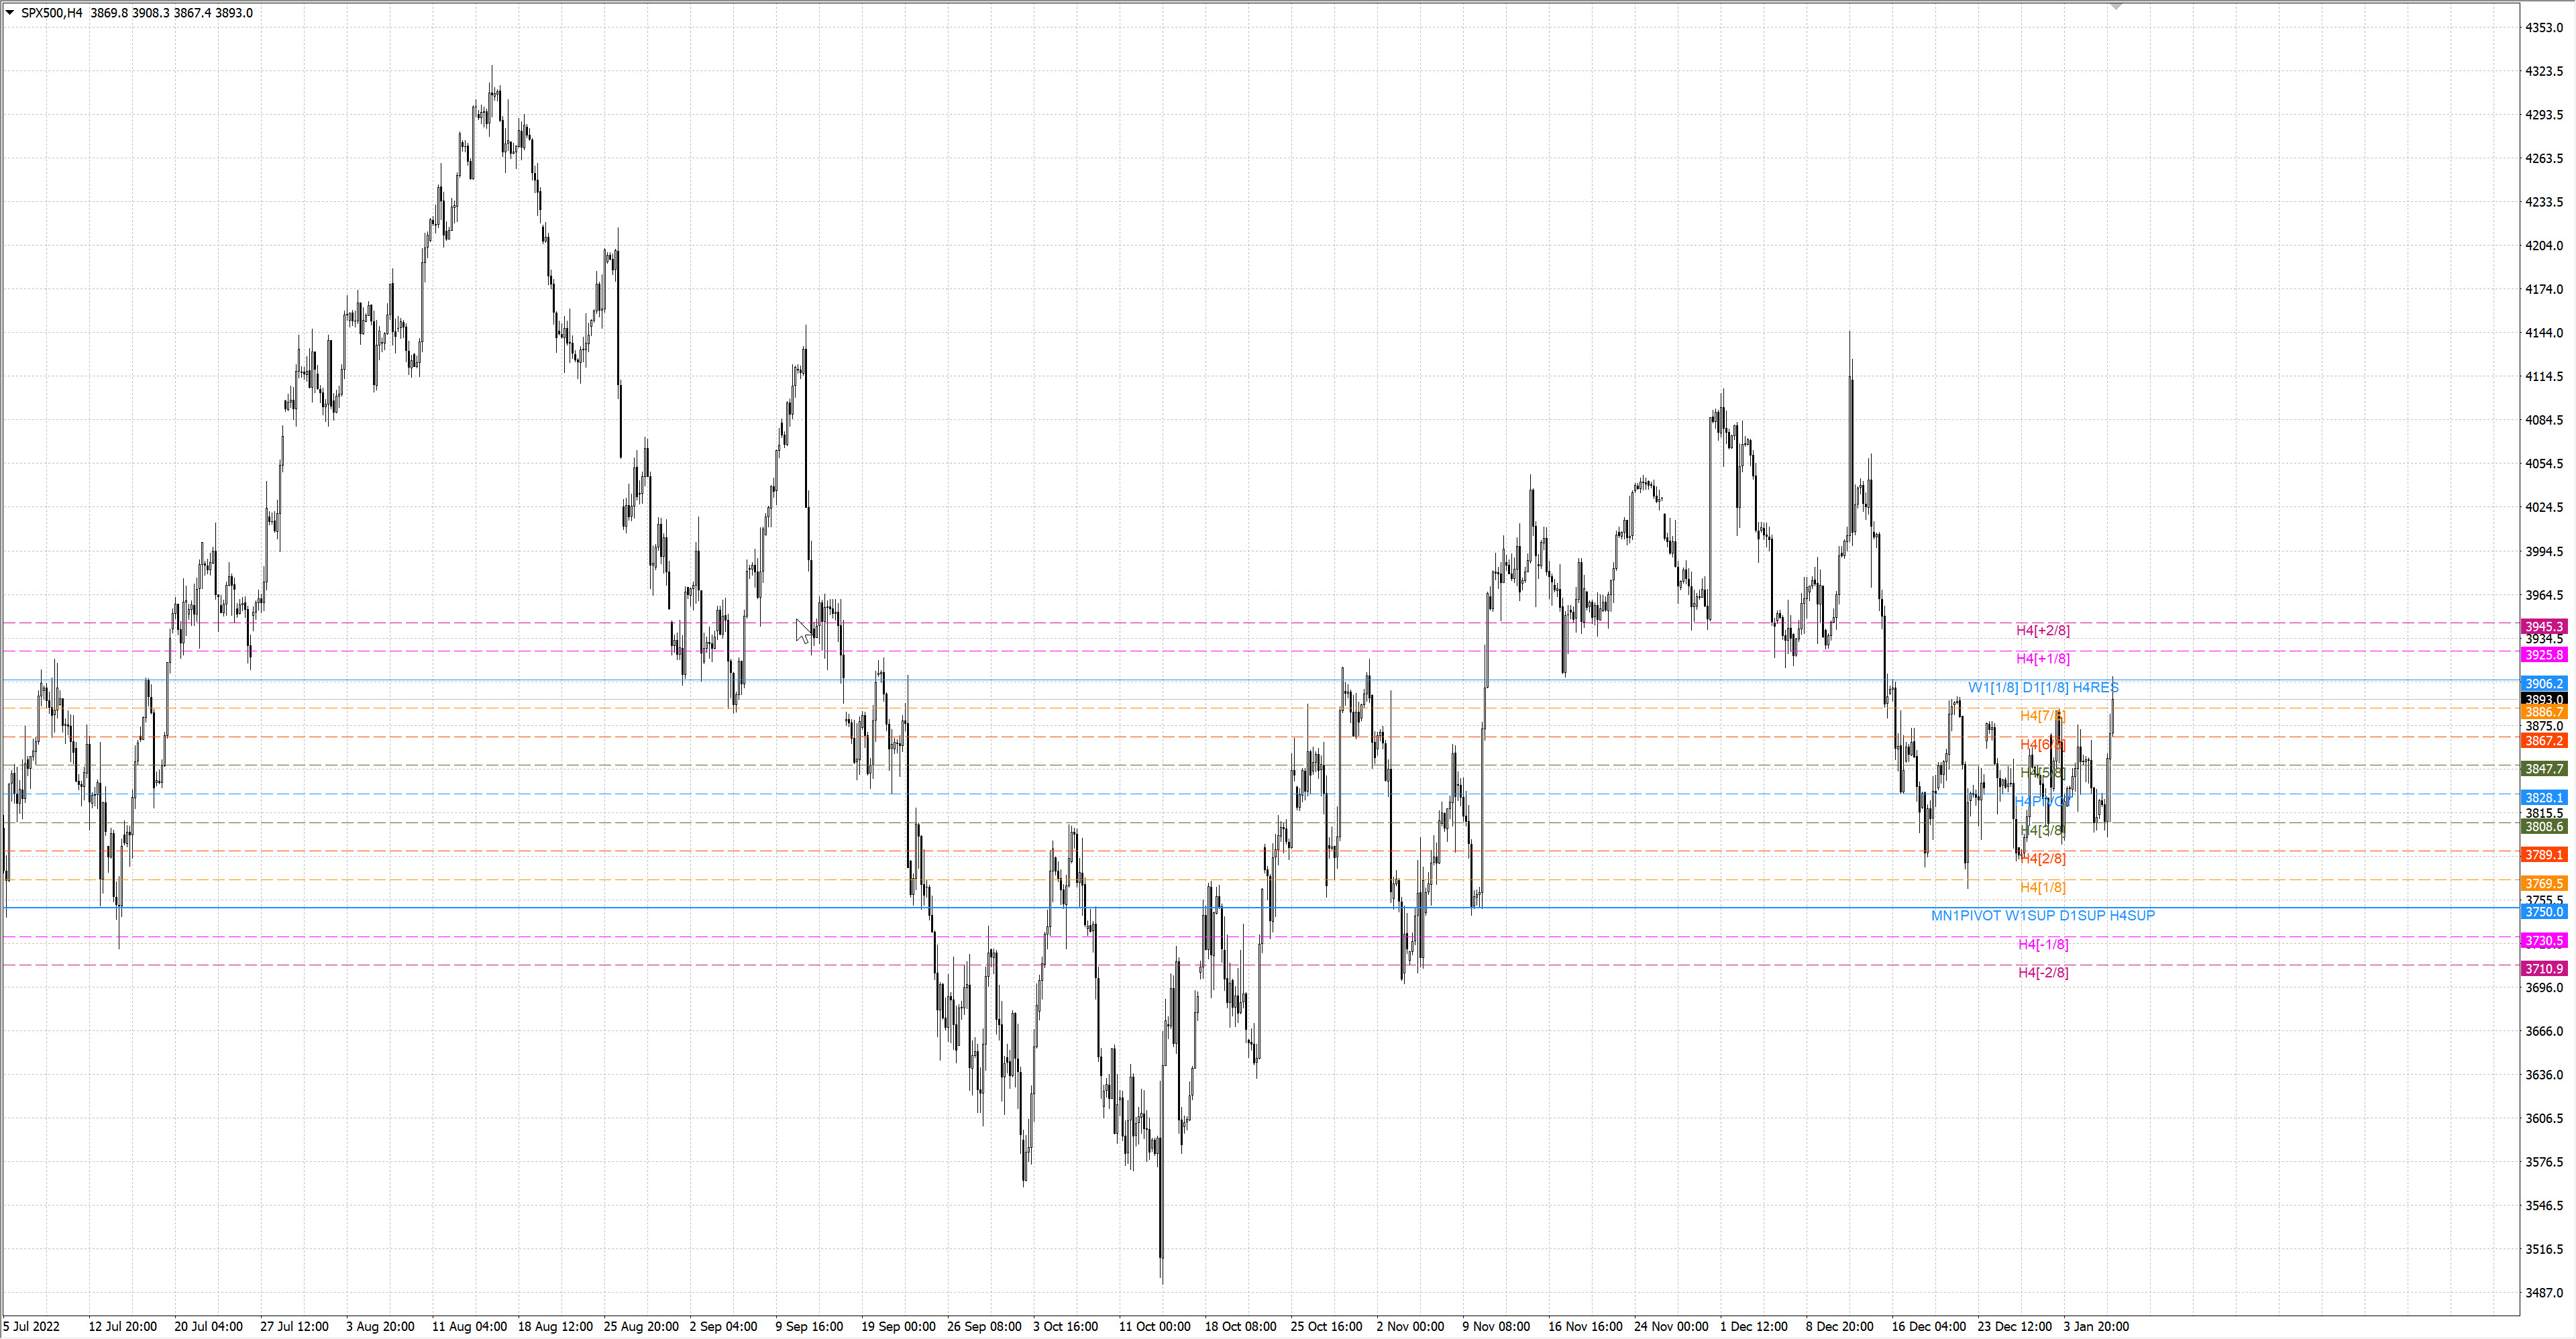2576x1339 pixels.
Task: Click the red H4[6/8] label
Action: coord(2042,744)
